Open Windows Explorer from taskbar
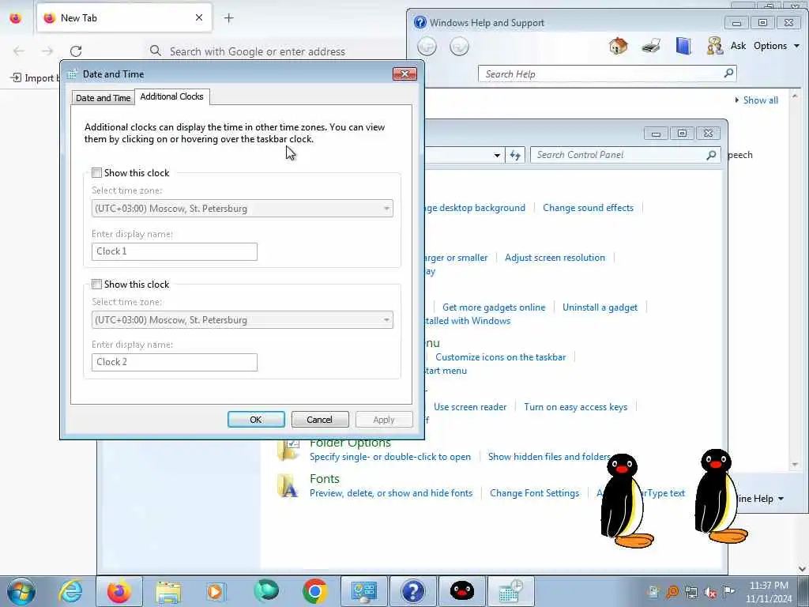The width and height of the screenshot is (809, 607). [x=168, y=591]
